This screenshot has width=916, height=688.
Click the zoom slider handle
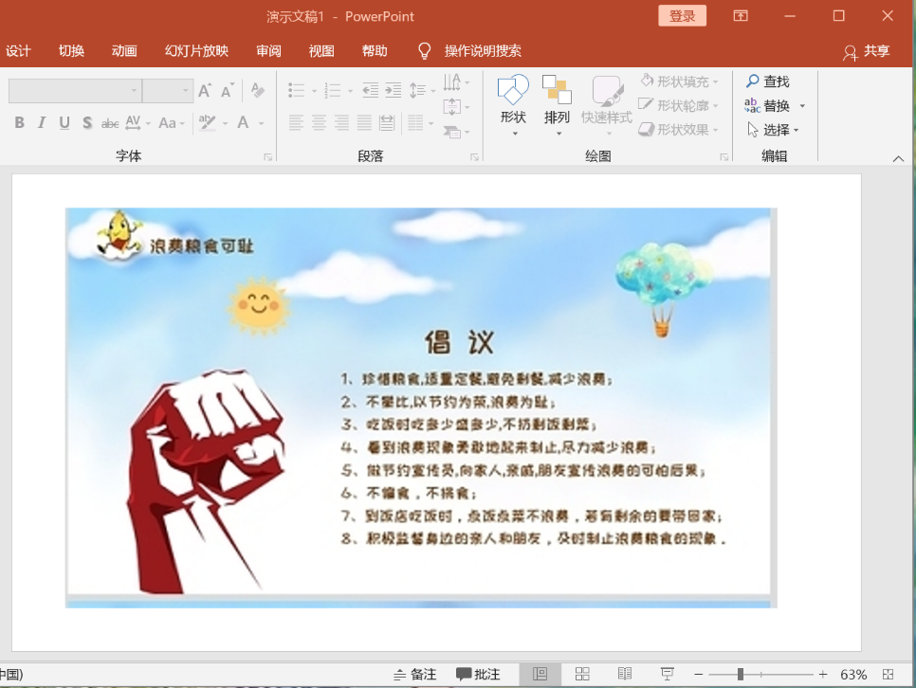pyautogui.click(x=741, y=674)
